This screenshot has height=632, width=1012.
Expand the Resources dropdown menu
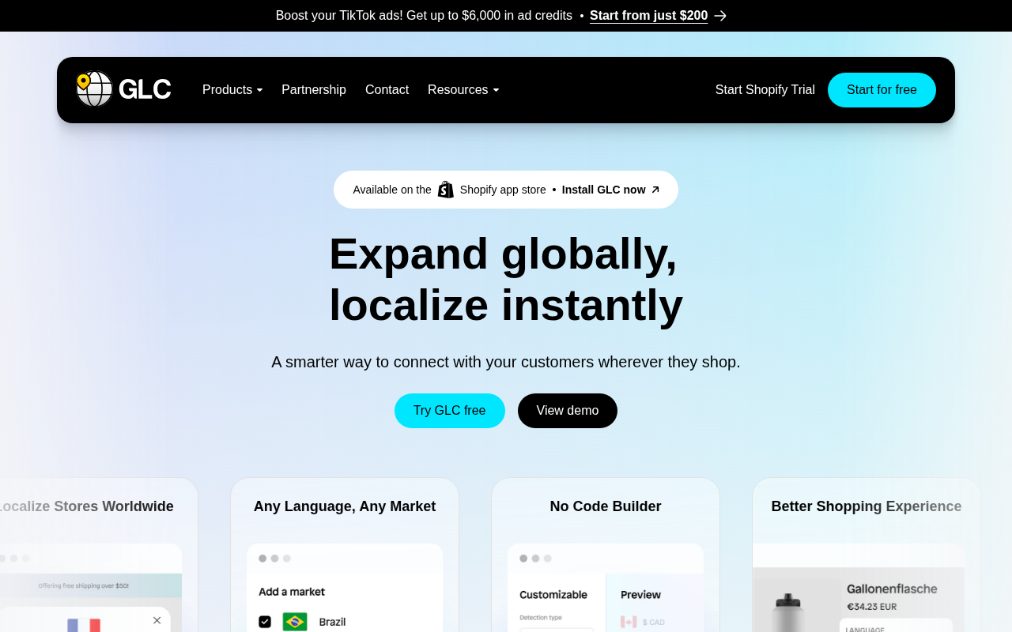(463, 90)
